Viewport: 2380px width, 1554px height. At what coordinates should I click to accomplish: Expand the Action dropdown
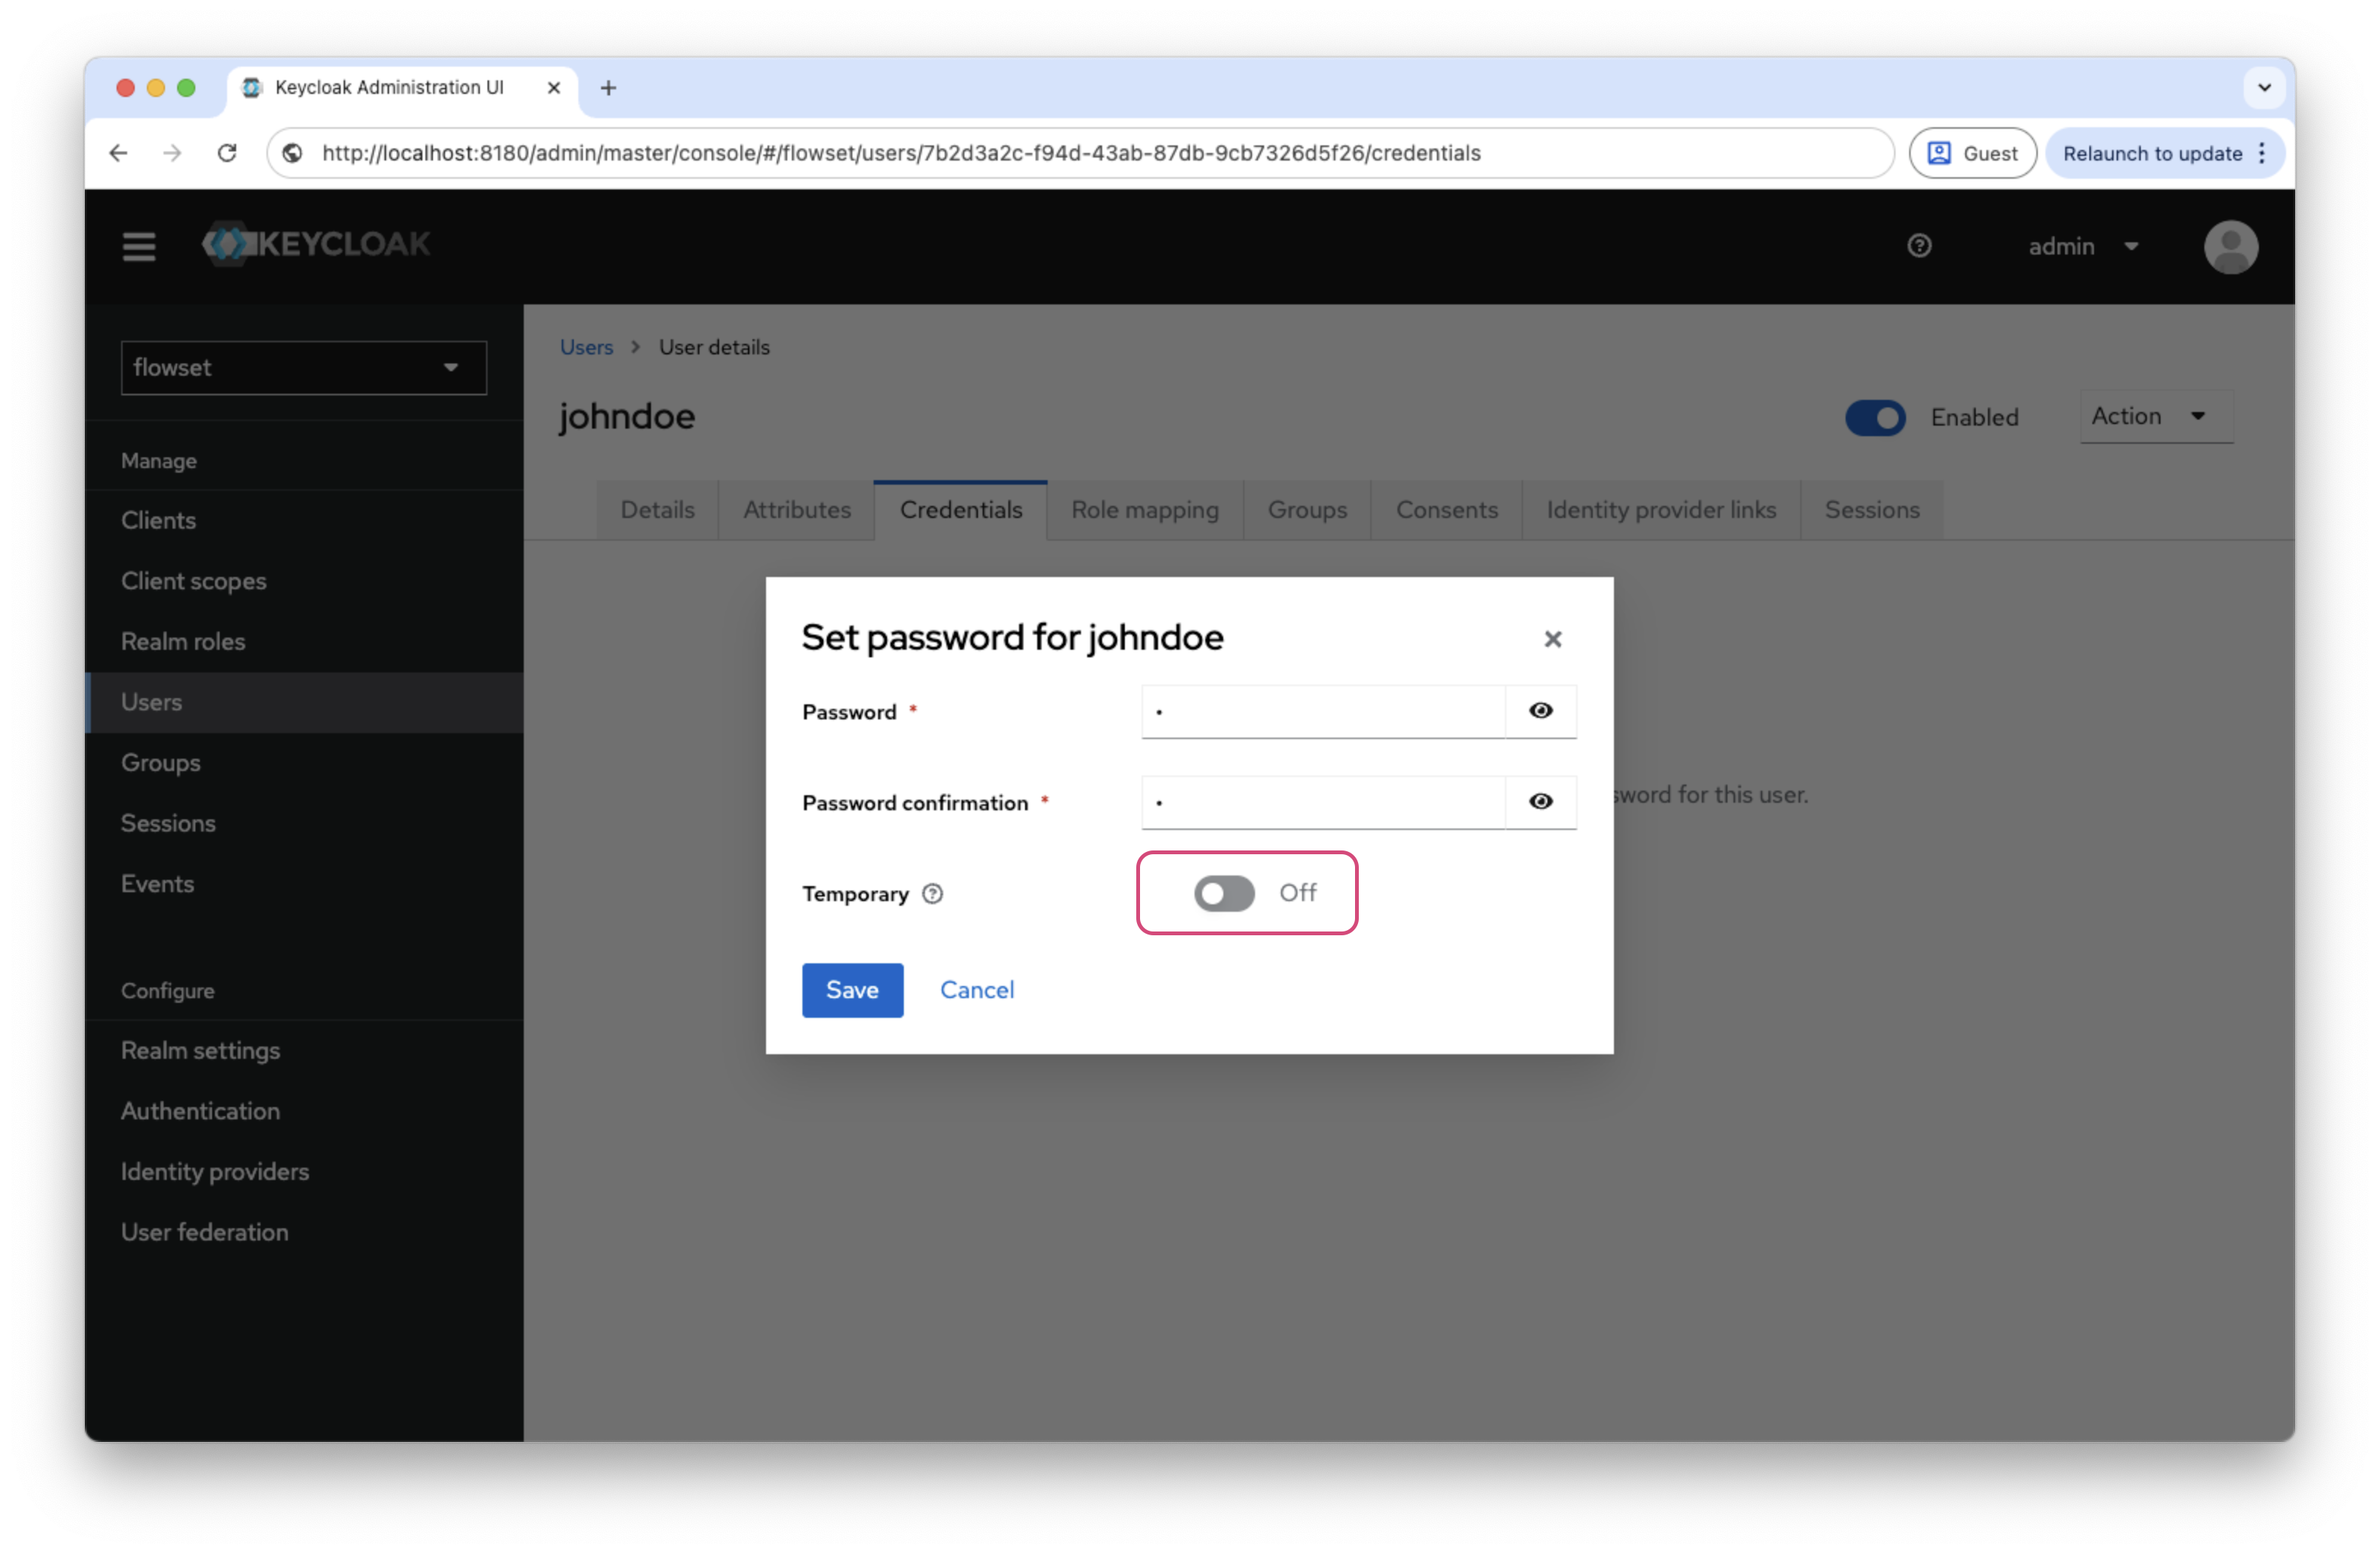(2154, 417)
